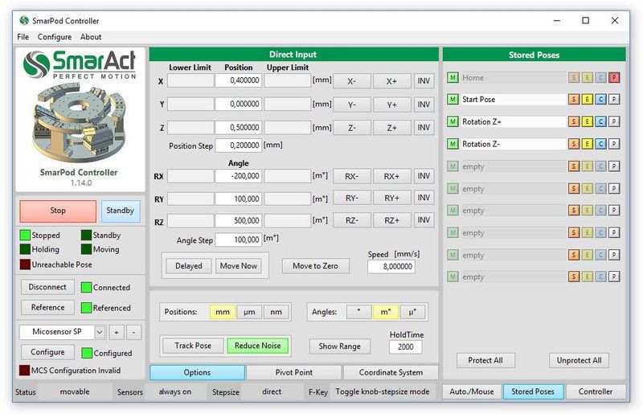Toggle the Reduce Noise option
Image resolution: width=643 pixels, height=414 pixels.
point(258,346)
